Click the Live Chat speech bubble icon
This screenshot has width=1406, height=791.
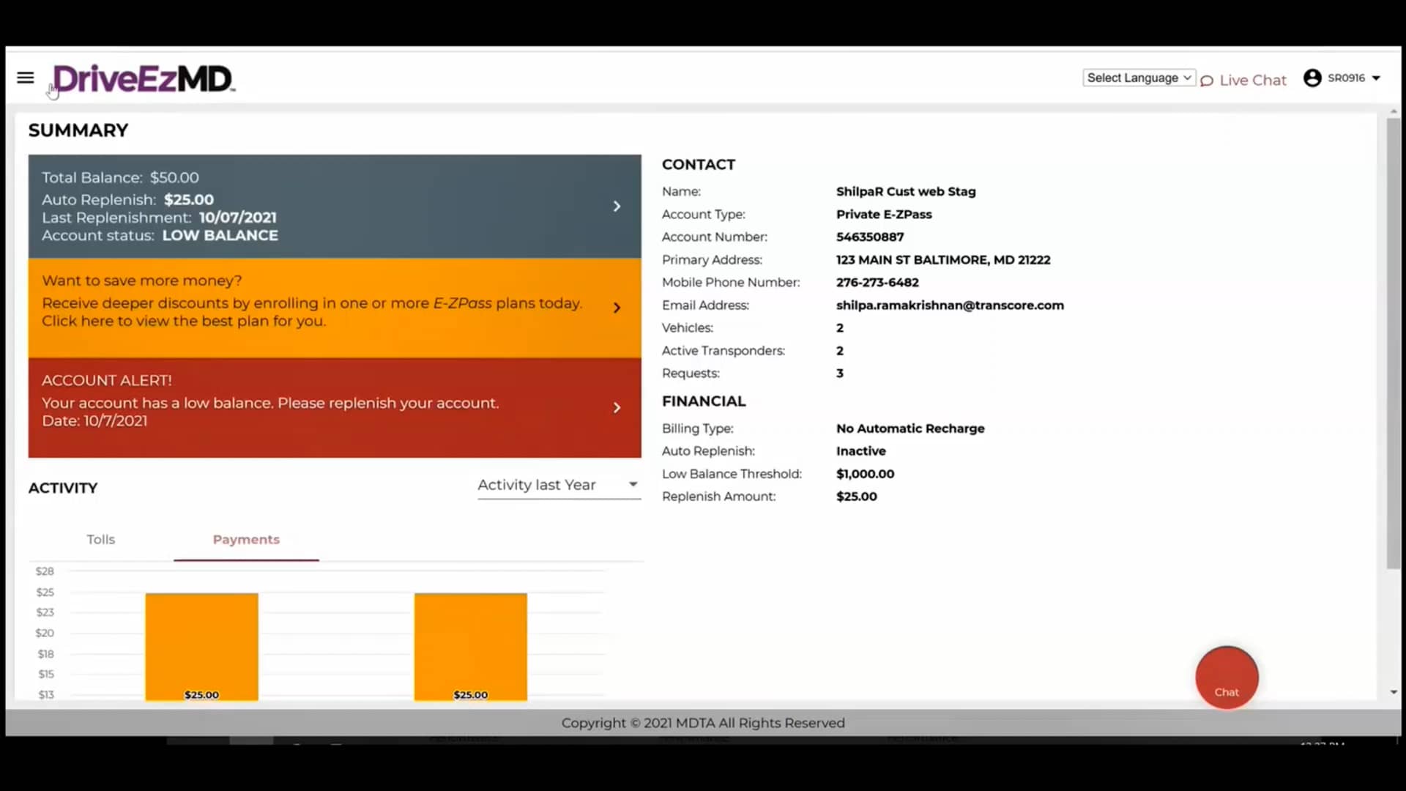1207,81
